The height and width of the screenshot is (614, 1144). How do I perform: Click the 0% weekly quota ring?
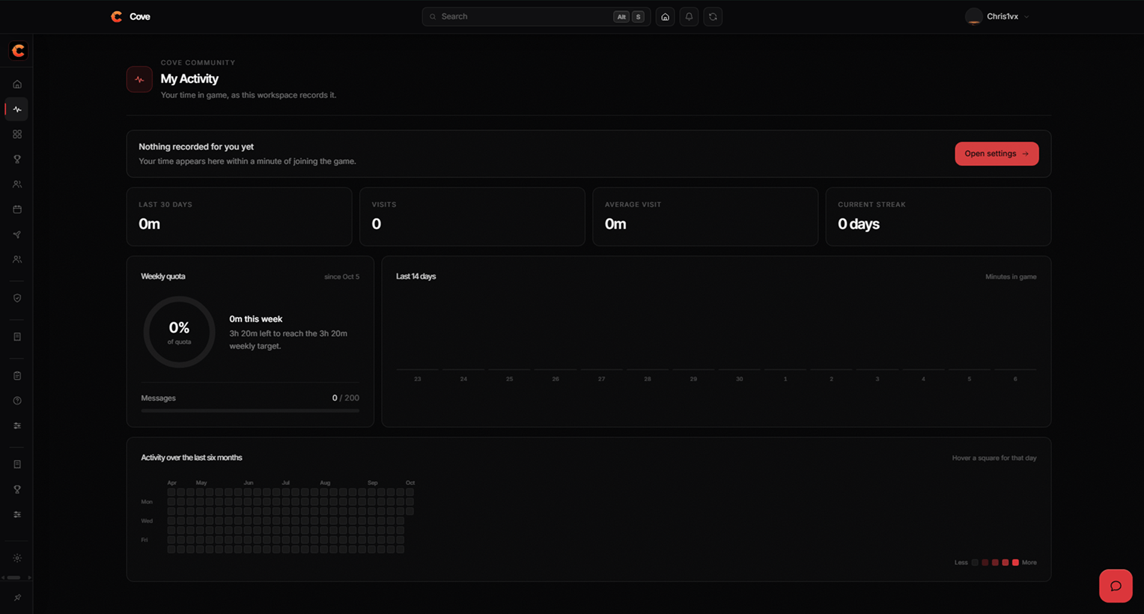pyautogui.click(x=179, y=332)
